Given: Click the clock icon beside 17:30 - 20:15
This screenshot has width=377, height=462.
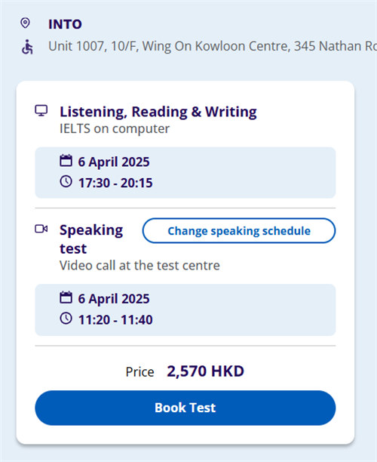Looking at the screenshot, I should pos(66,181).
